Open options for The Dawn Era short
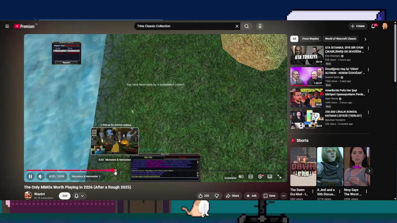The width and height of the screenshot is (397, 223). pyautogui.click(x=313, y=191)
